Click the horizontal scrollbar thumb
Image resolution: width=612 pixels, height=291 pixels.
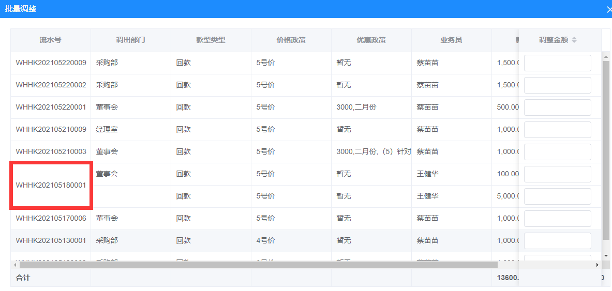(x=258, y=265)
